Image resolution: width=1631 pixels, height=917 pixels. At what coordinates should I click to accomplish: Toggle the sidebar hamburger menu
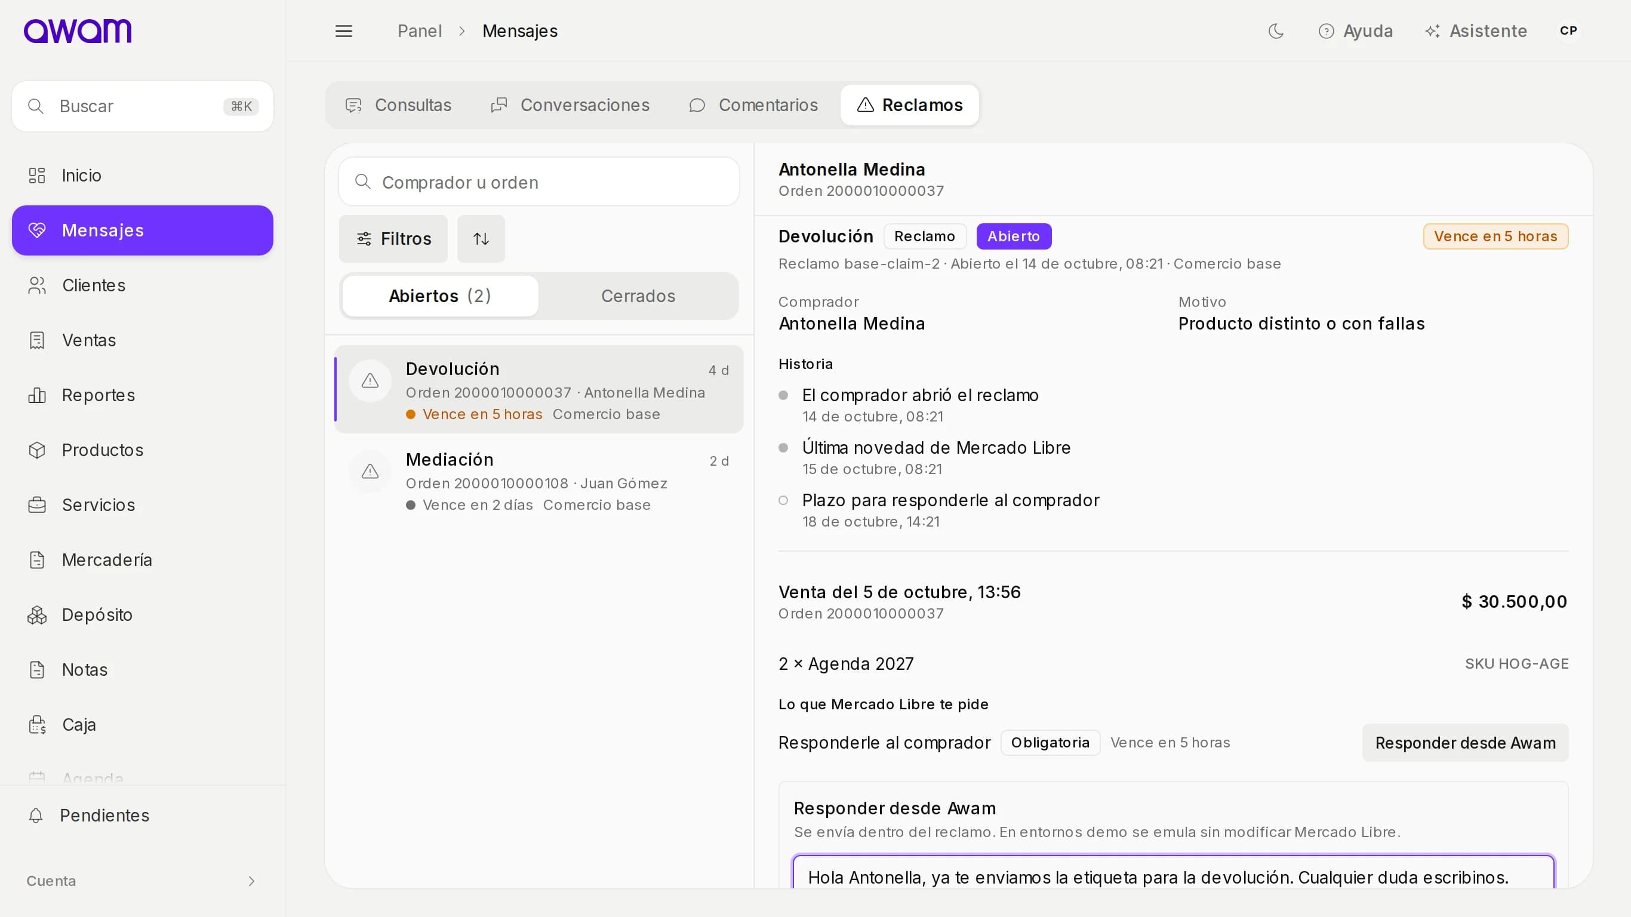click(343, 30)
